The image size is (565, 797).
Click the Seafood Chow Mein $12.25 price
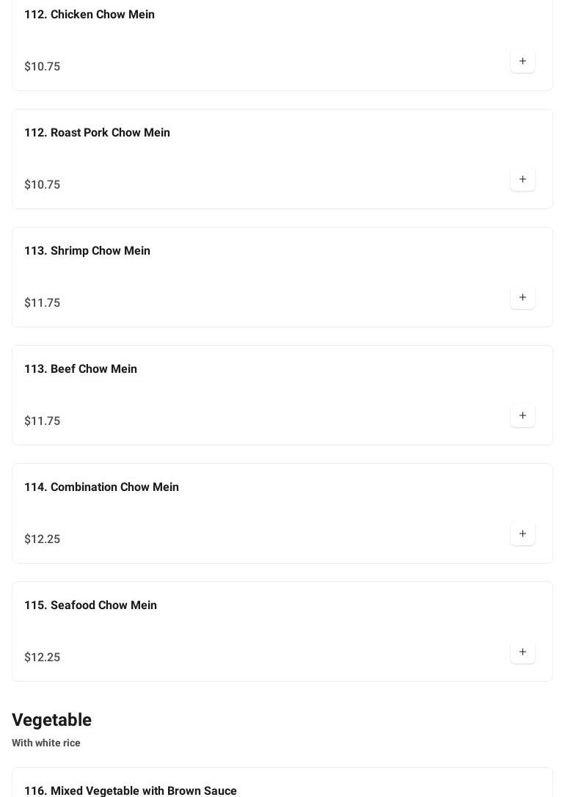(42, 658)
